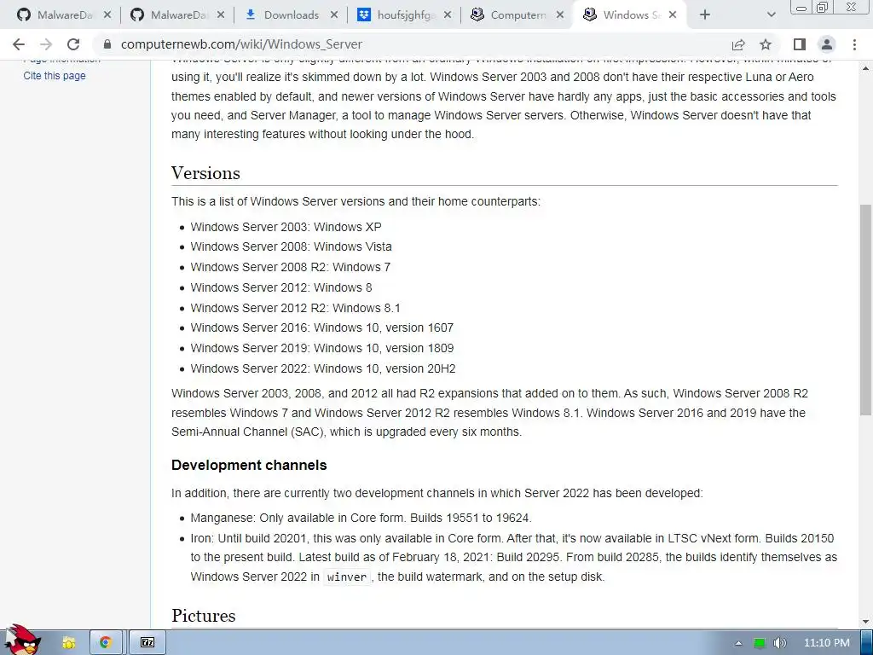This screenshot has height=655, width=873.
Task: Open the Cite this page link
Action: 55,76
